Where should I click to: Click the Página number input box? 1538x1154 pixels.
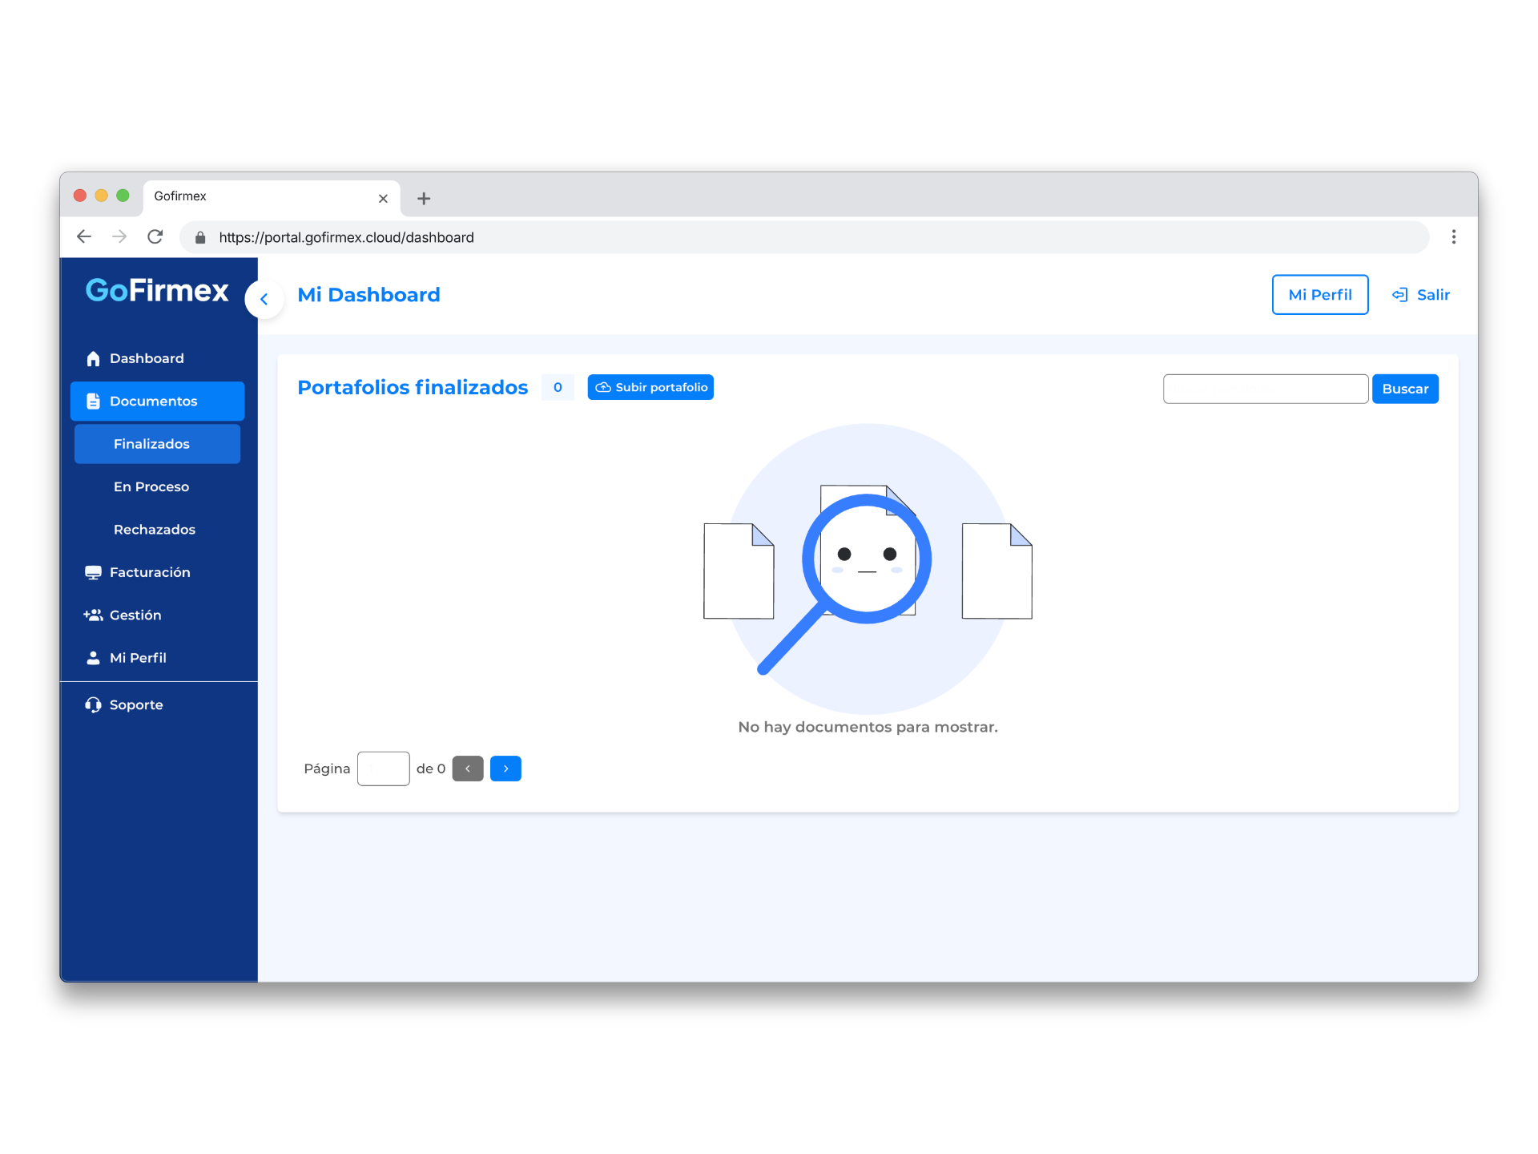pos(383,769)
